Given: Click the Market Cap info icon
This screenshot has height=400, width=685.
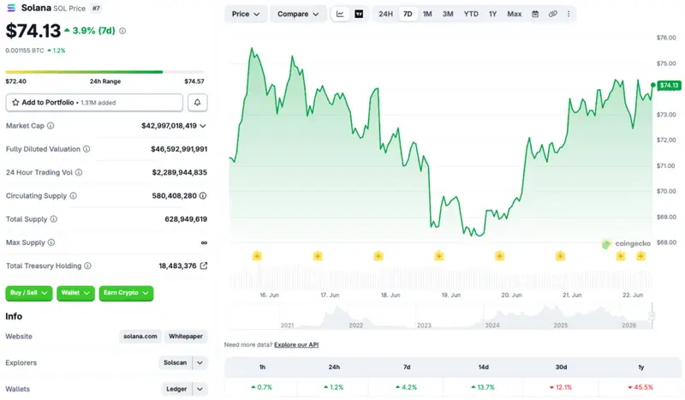Looking at the screenshot, I should tap(51, 126).
